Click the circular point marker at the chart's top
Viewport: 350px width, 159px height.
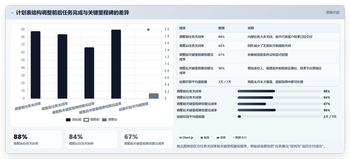tap(148, 30)
